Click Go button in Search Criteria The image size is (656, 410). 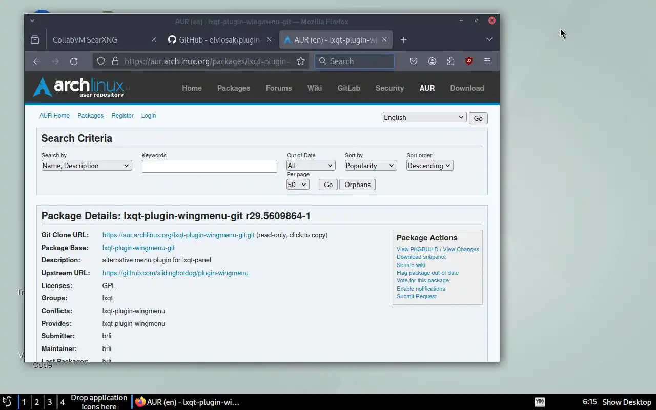click(x=328, y=184)
